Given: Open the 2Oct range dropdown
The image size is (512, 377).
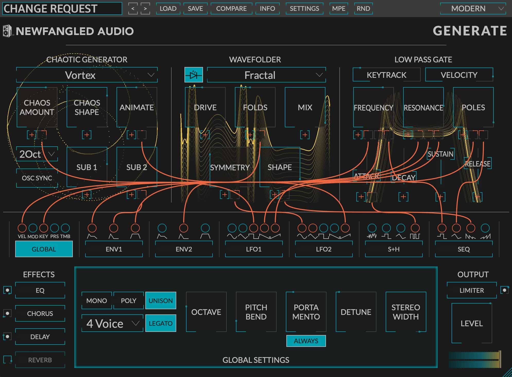Looking at the screenshot, I should click(x=37, y=154).
